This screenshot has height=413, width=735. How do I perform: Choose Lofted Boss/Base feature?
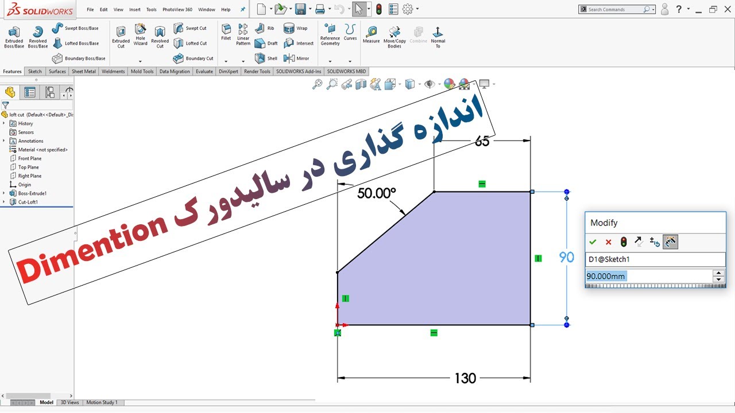click(75, 43)
